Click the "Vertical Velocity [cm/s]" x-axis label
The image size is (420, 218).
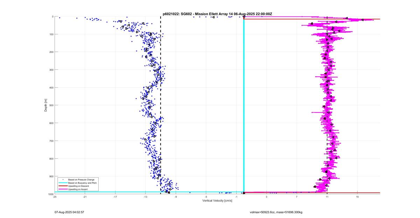(x=217, y=201)
